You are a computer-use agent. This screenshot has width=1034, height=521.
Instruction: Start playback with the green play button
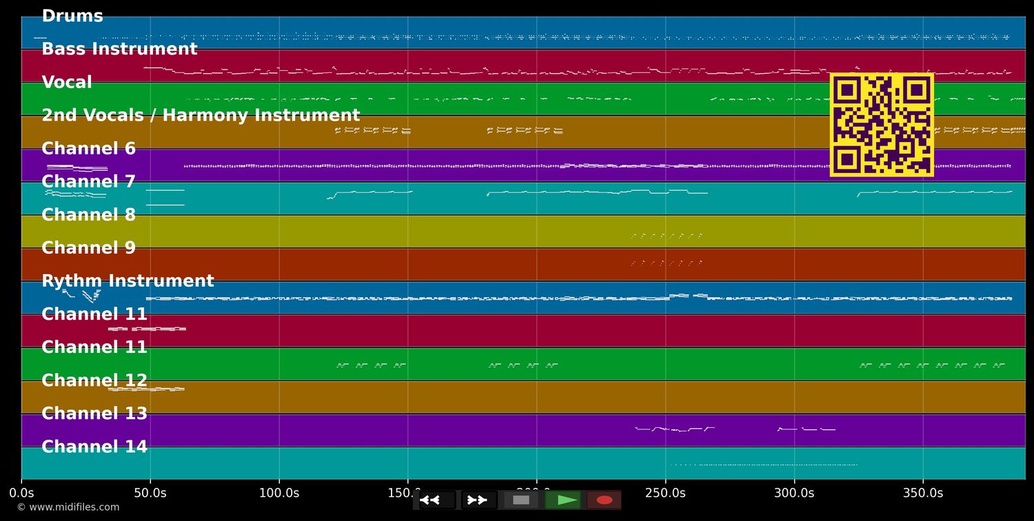[563, 500]
